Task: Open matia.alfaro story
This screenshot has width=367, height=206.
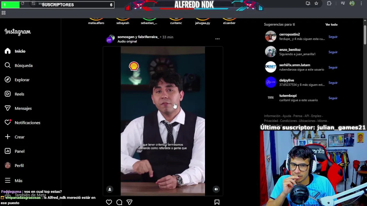Action: (x=96, y=21)
